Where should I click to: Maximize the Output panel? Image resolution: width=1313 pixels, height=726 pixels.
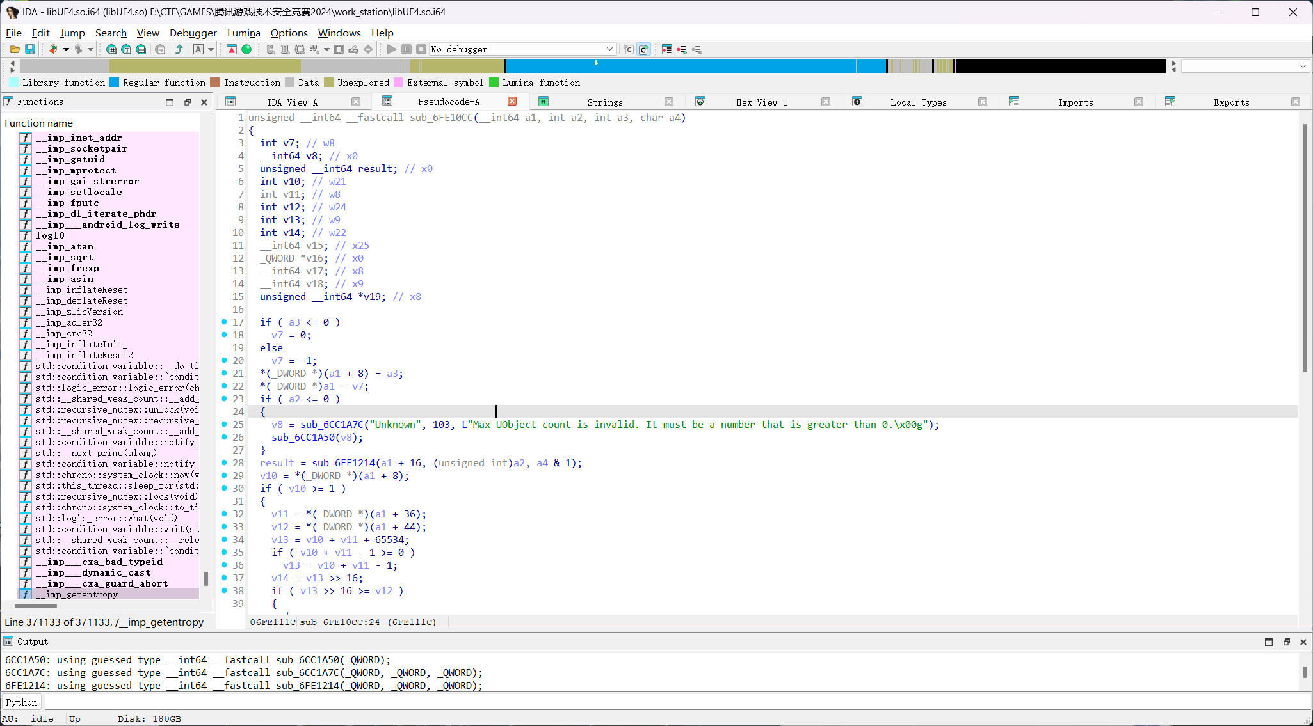[1269, 642]
